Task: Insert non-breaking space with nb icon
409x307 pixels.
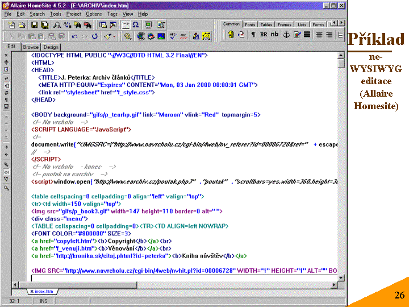Action: point(274,35)
